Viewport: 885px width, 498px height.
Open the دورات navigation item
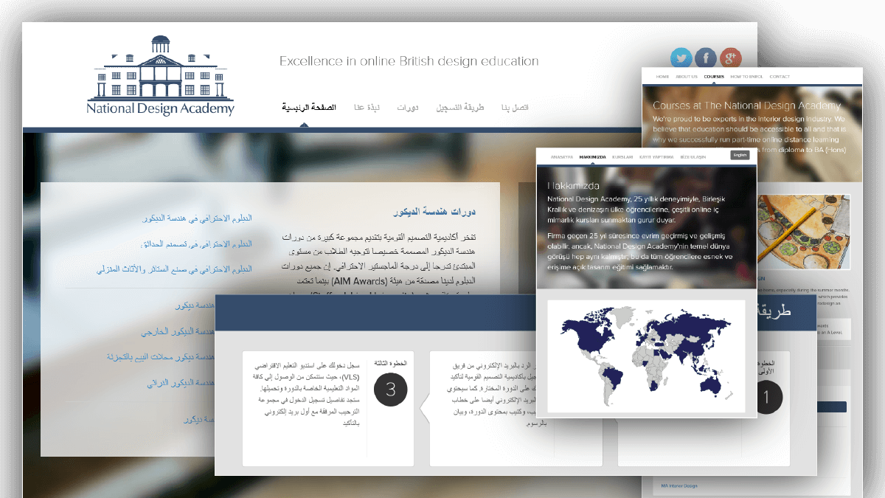409,106
